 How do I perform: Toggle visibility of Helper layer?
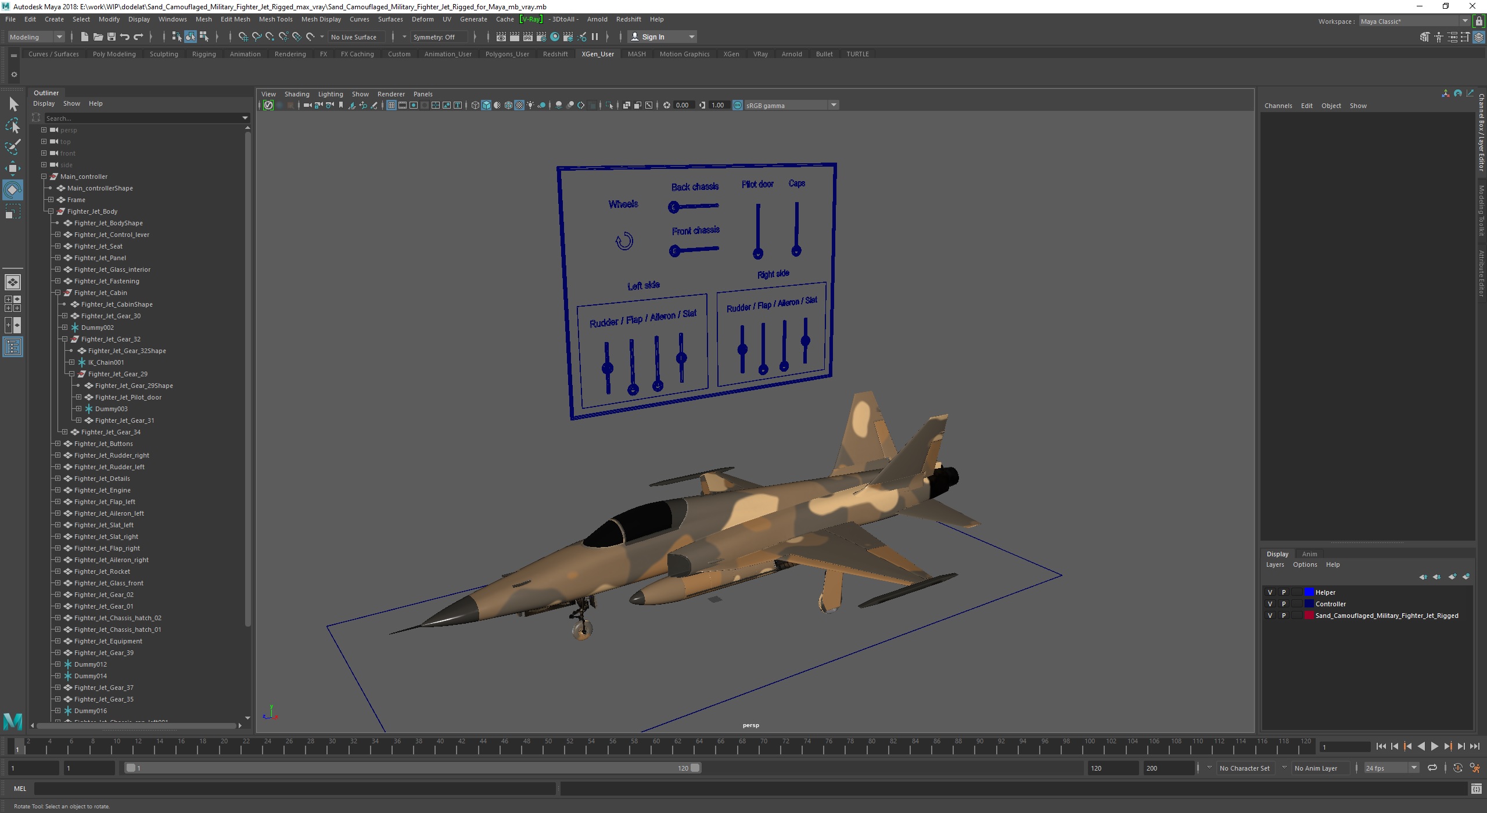coord(1269,592)
